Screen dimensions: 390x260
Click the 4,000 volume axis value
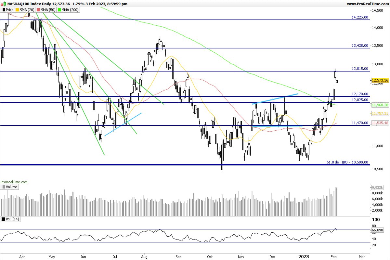point(378,205)
